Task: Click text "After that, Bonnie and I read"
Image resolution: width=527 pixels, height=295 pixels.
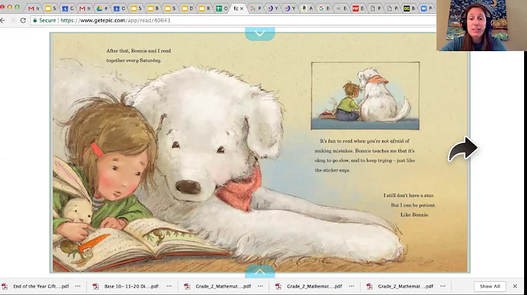Action: point(138,51)
